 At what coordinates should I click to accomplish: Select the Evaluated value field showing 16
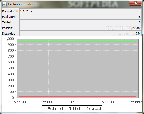[x=80, y=17]
